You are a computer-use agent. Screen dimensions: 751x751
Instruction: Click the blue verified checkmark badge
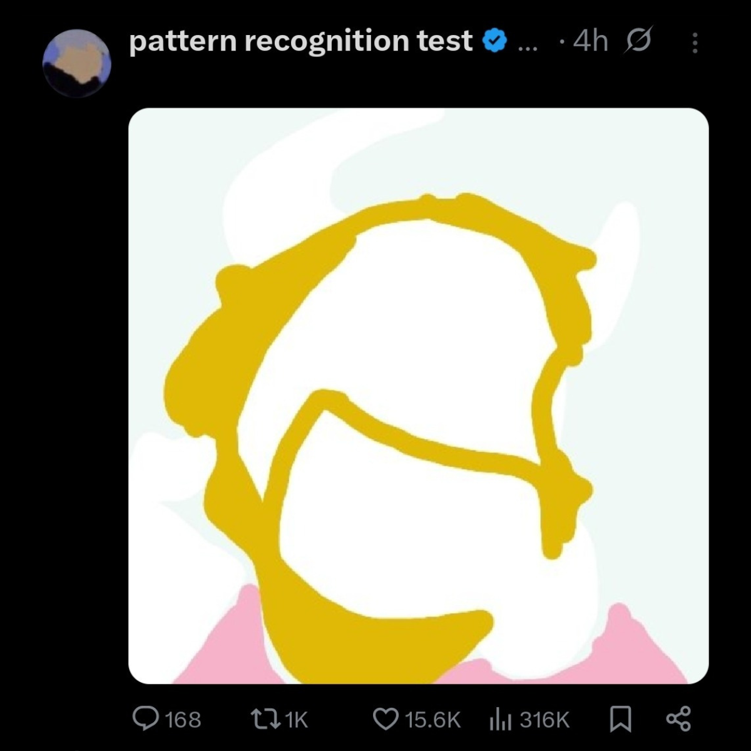(494, 41)
